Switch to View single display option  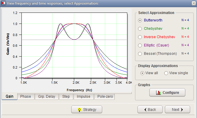click(x=166, y=73)
